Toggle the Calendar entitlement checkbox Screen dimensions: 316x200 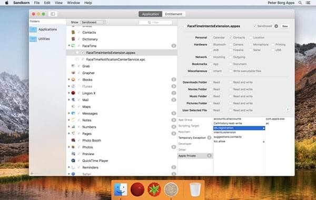tap(210, 37)
